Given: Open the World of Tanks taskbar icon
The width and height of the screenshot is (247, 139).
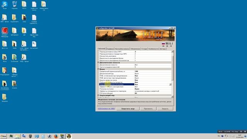Looking at the screenshot, I should click(30, 136).
